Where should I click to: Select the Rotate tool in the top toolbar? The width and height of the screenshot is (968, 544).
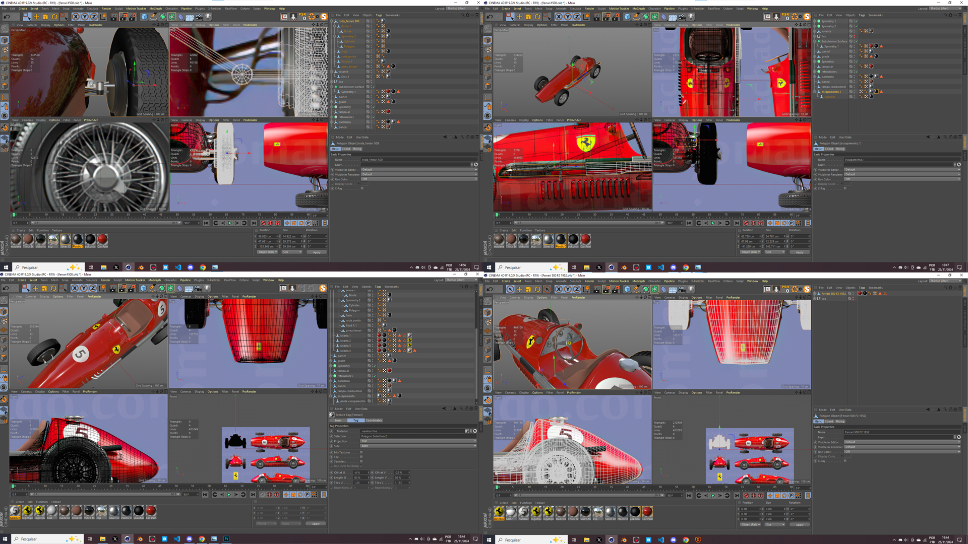(x=54, y=17)
